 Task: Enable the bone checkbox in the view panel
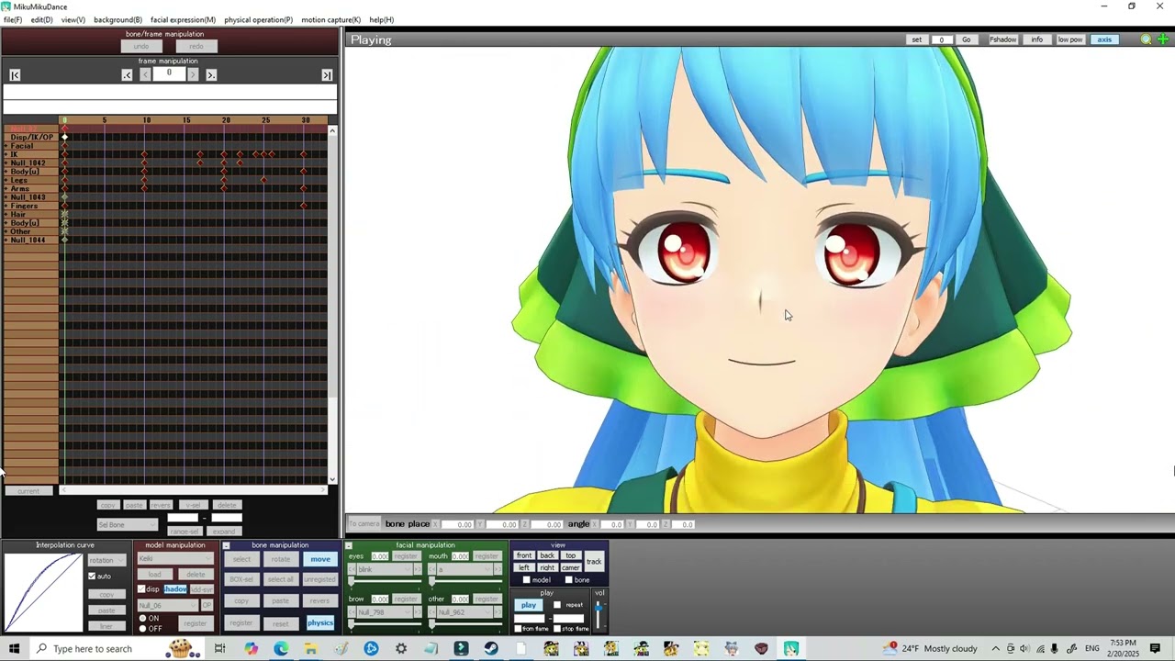[x=568, y=580]
